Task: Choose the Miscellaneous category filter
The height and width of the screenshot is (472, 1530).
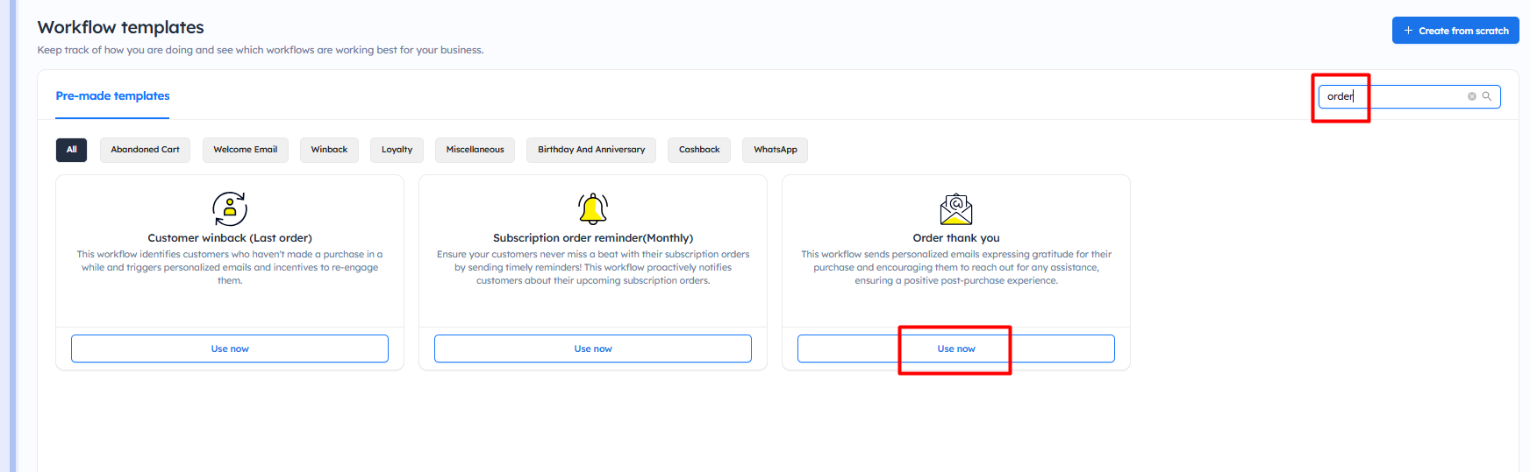Action: (x=475, y=150)
